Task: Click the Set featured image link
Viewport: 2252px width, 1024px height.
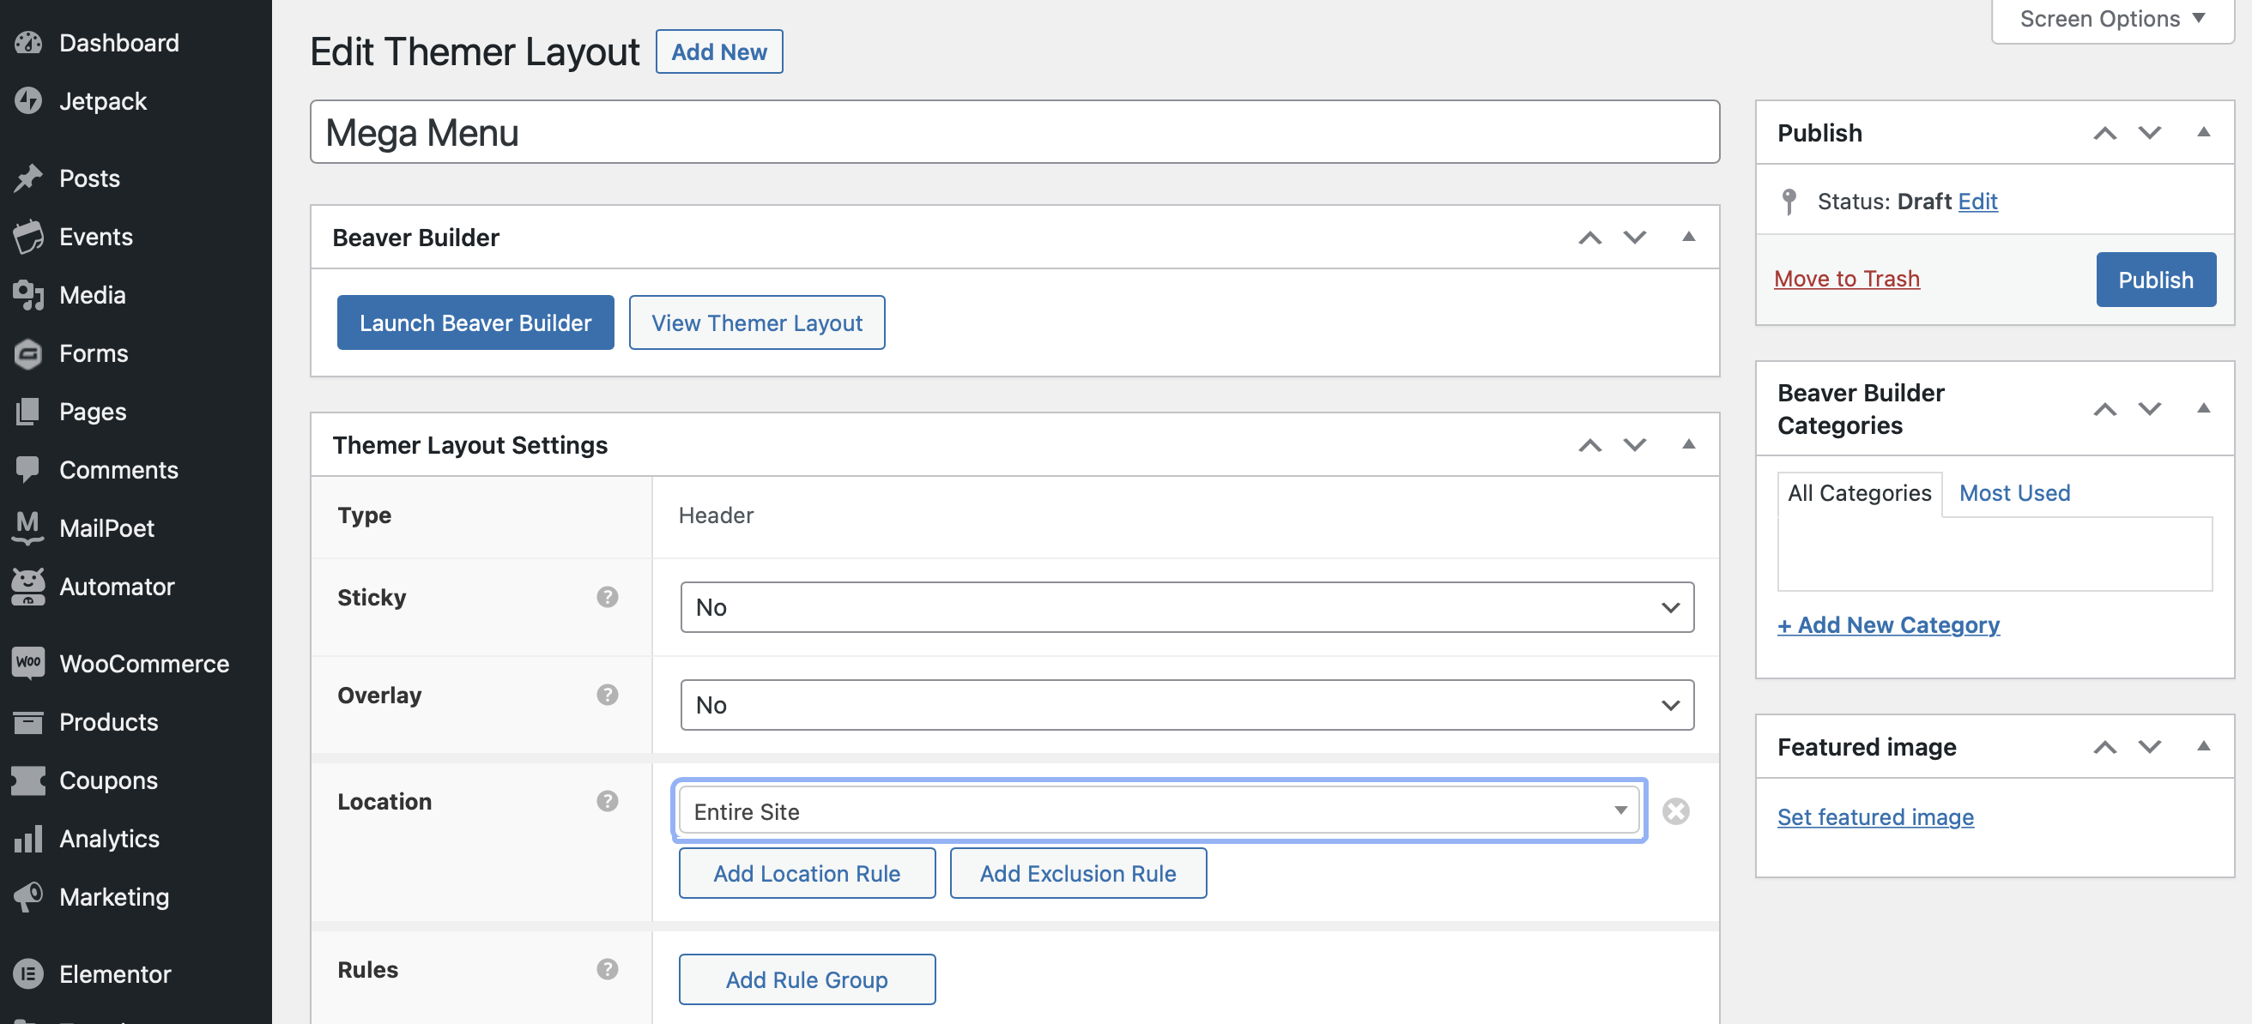Action: [x=1874, y=816]
